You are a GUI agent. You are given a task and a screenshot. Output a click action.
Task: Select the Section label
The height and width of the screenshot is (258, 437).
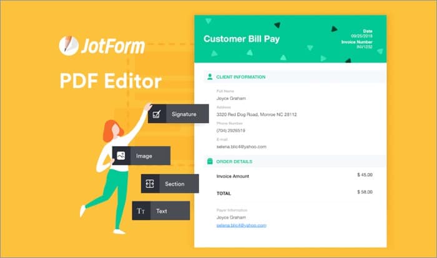coord(174,184)
